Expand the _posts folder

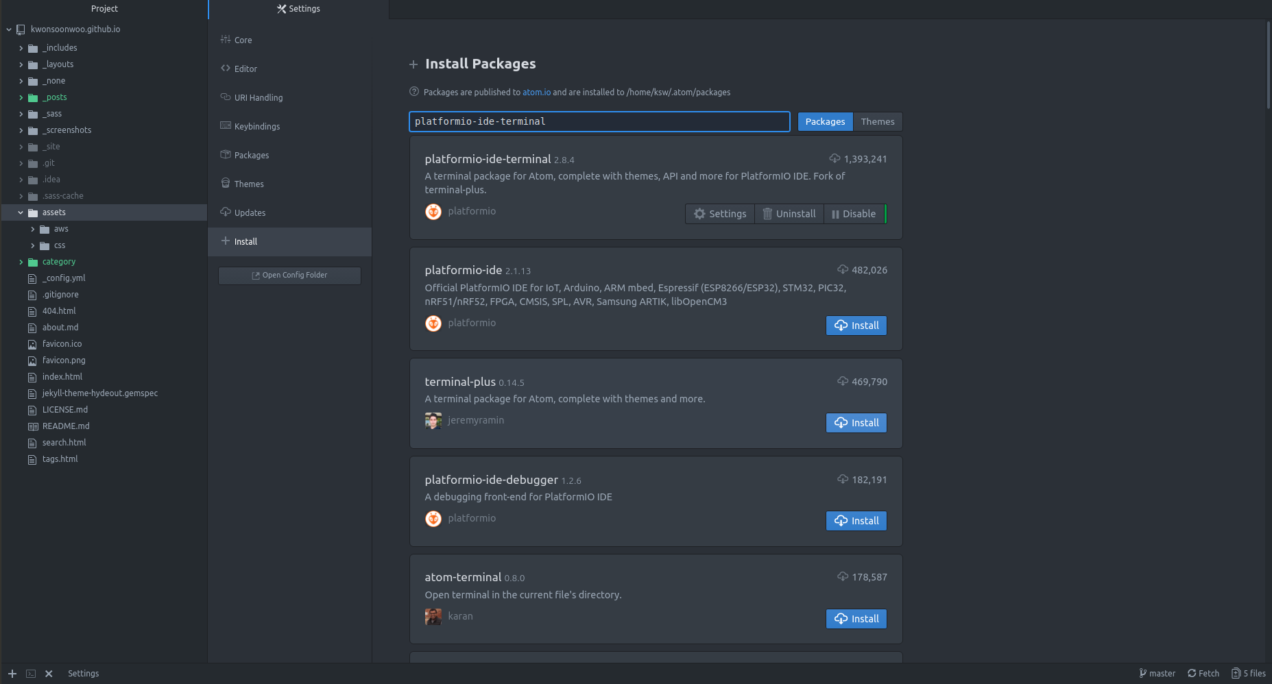(21, 97)
